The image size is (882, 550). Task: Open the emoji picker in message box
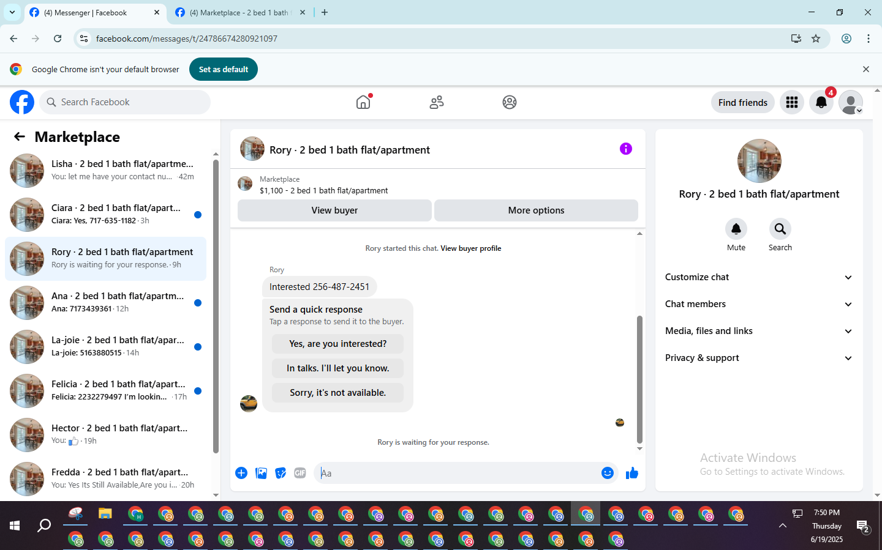coord(608,473)
